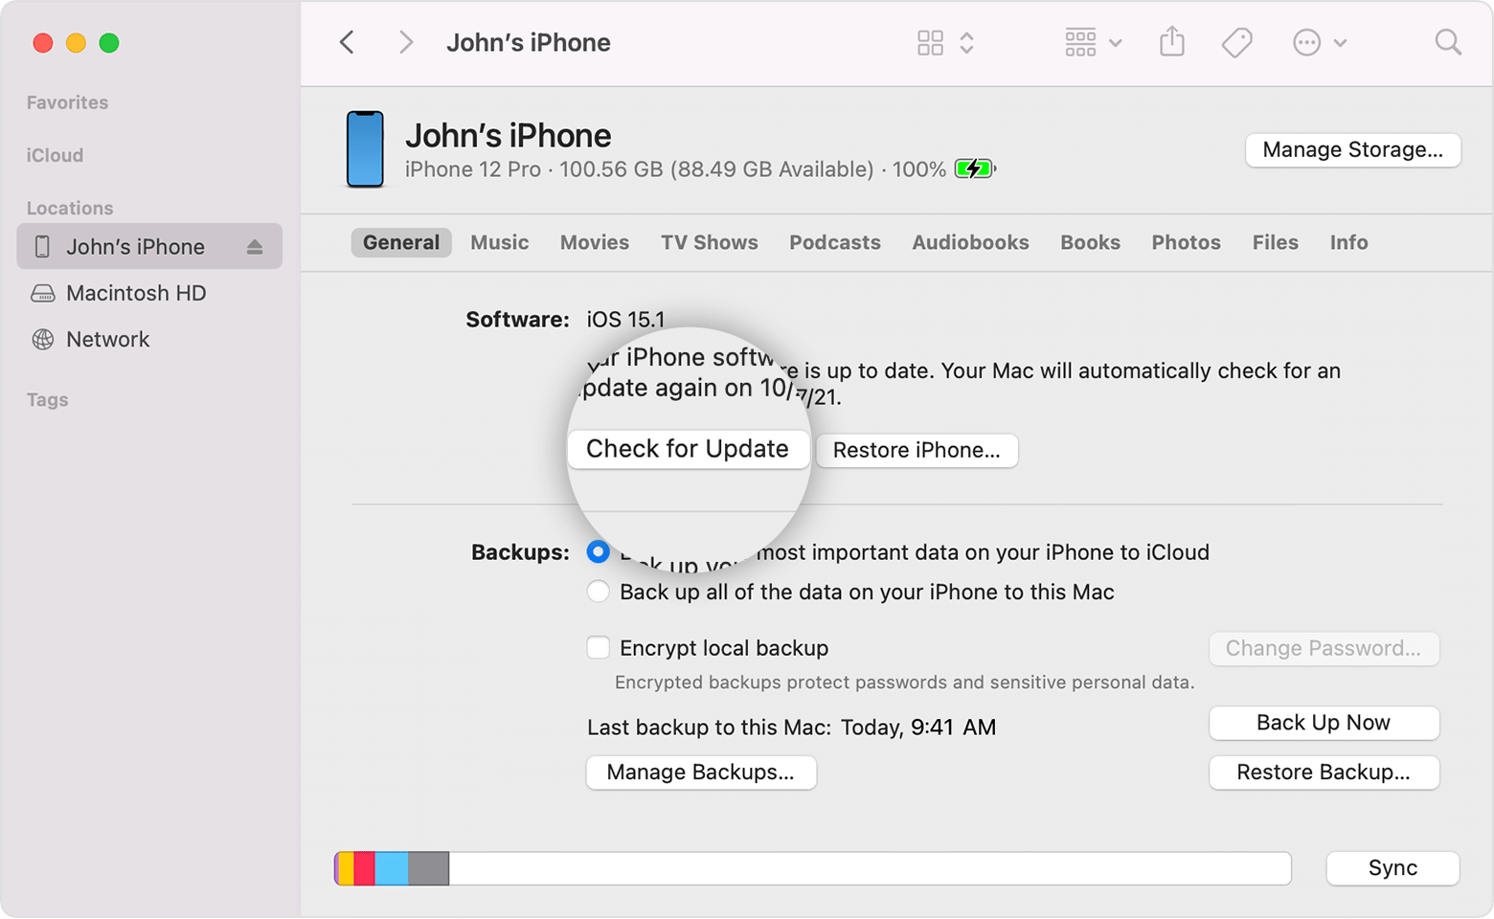
Task: Click the Share icon in toolbar
Action: (x=1171, y=42)
